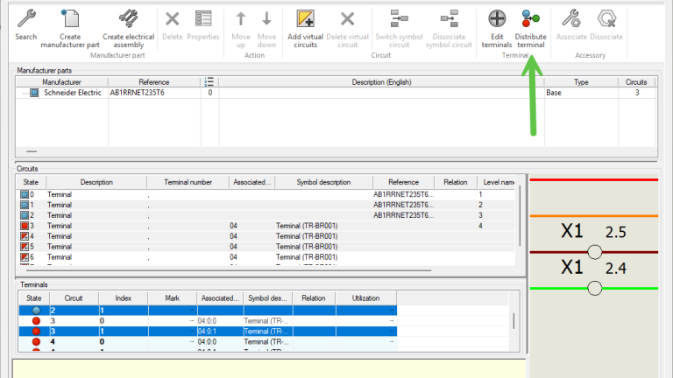Viewport: 673px width, 378px height.
Task: Sort parts by Reference column header
Action: point(154,82)
